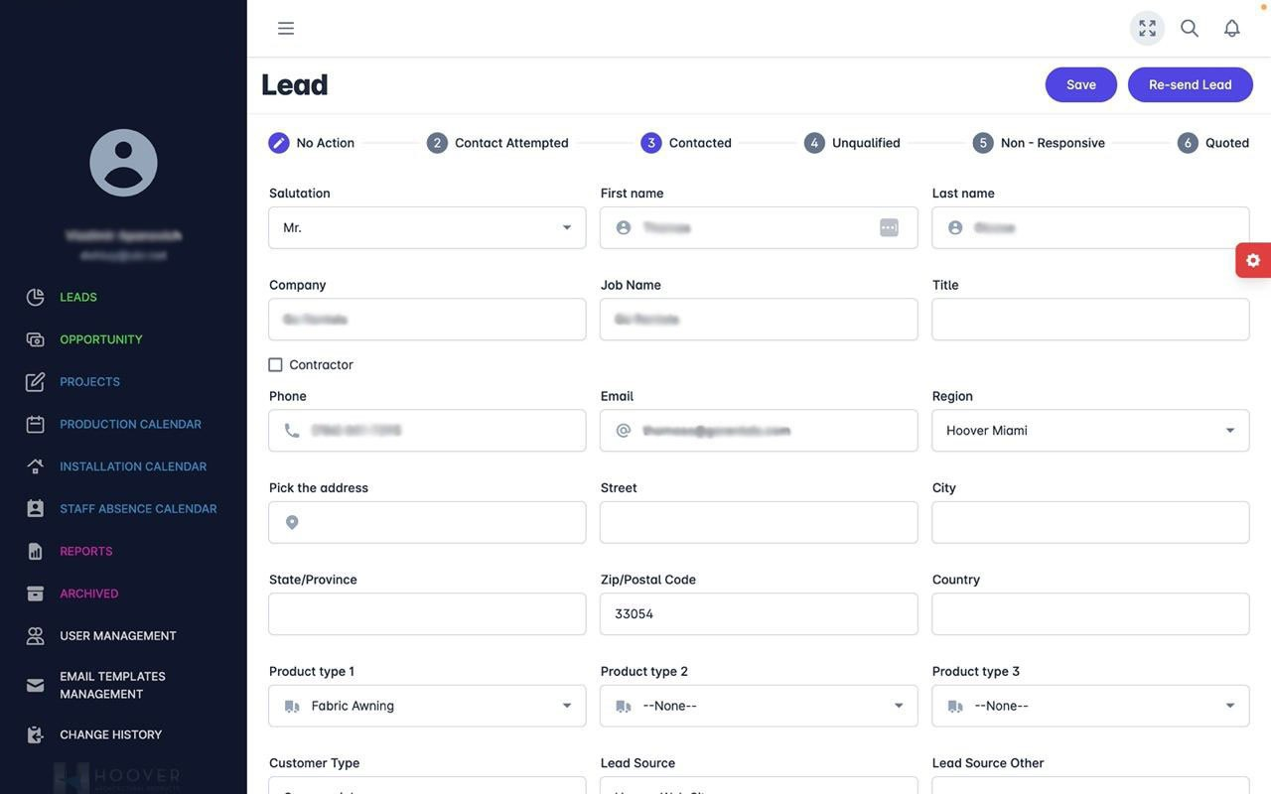Image resolution: width=1271 pixels, height=794 pixels.
Task: Click the user profile avatar
Action: click(x=123, y=163)
